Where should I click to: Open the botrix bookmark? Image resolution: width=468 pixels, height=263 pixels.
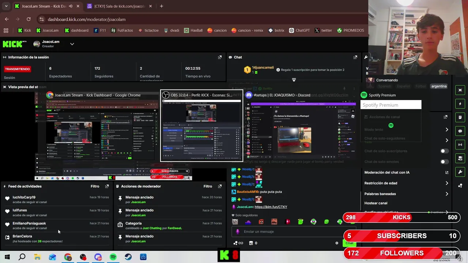tap(276, 30)
